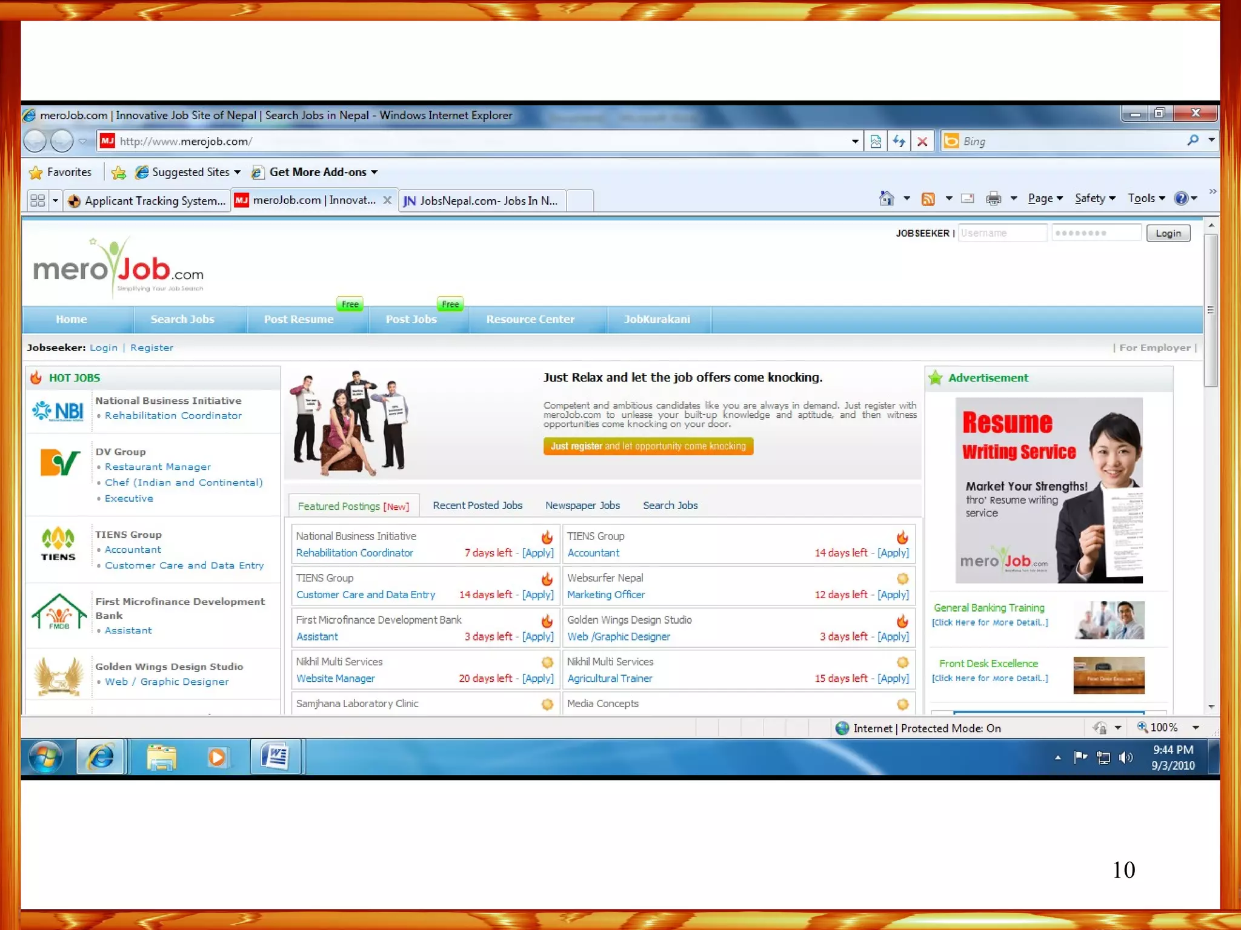Open Windows Media Player from taskbar
Image resolution: width=1241 pixels, height=930 pixels.
tap(218, 757)
